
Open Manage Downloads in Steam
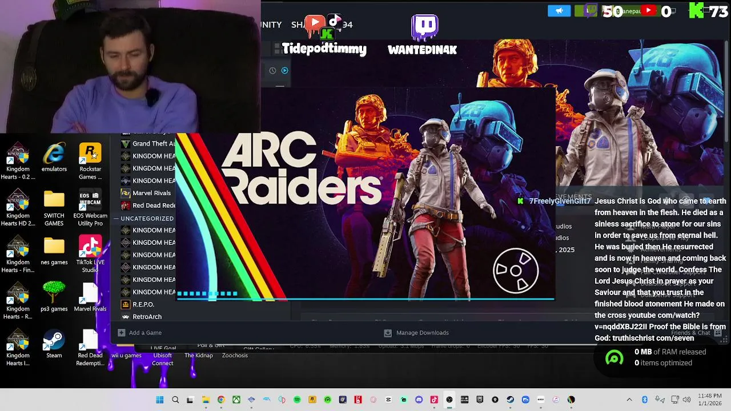(423, 333)
